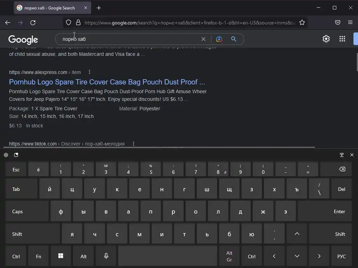Tap the up arrow key
Image resolution: width=358 pixels, height=268 pixels.
(297, 233)
